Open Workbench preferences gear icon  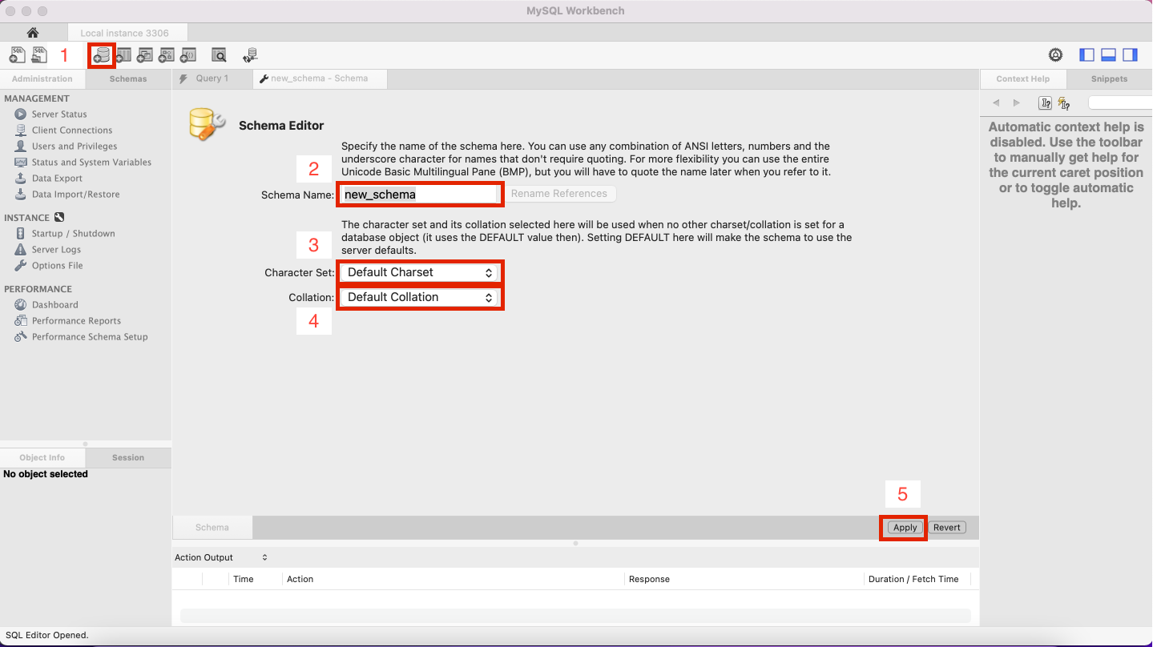tap(1056, 55)
